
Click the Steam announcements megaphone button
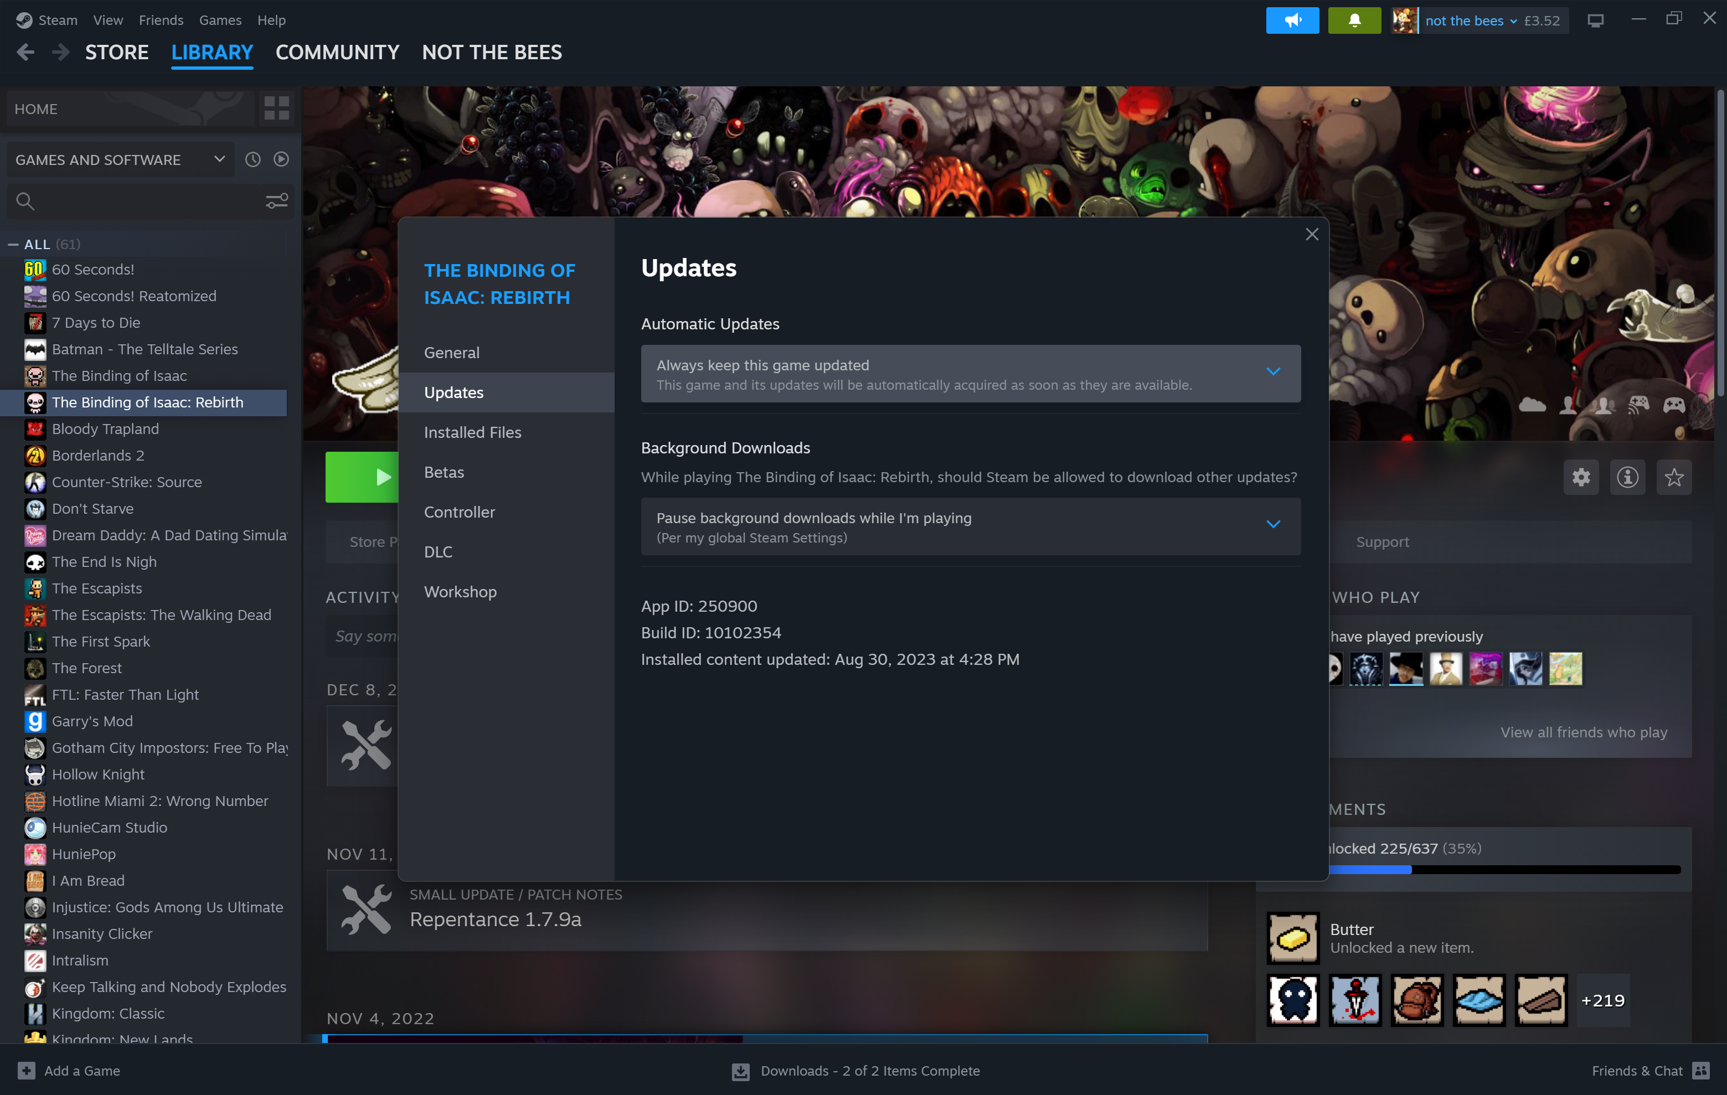tap(1292, 20)
